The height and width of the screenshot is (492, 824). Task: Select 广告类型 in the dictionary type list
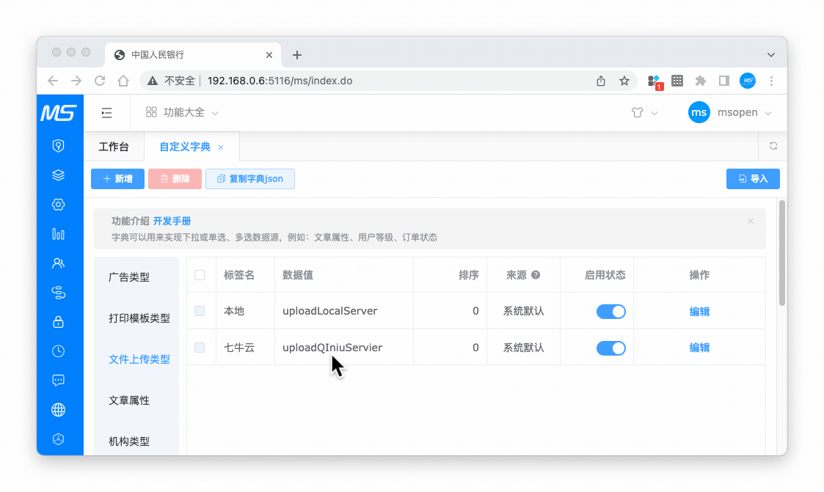pos(129,277)
